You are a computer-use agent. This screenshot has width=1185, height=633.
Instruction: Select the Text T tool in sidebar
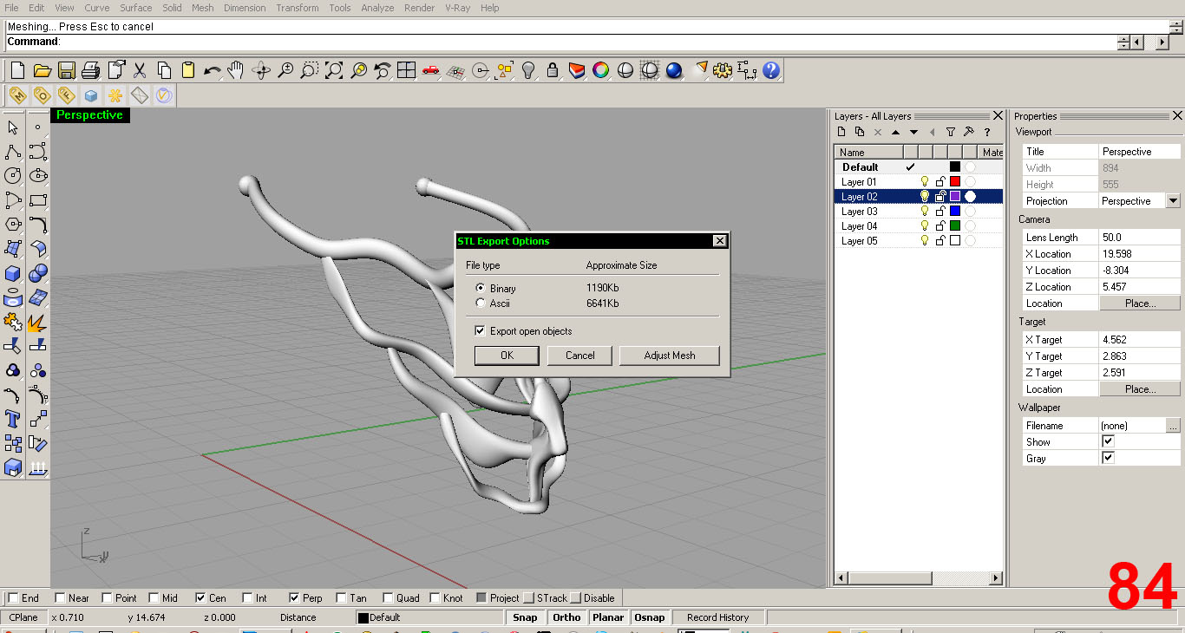click(13, 420)
